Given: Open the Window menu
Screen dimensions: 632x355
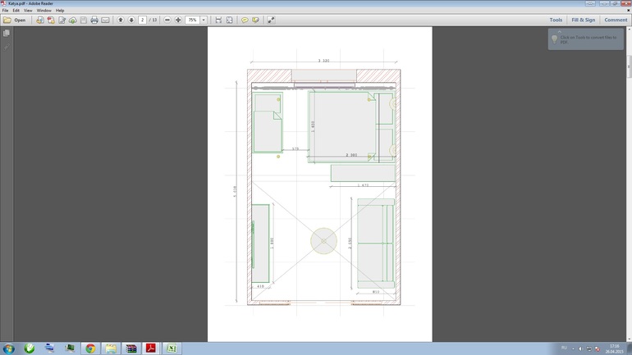Looking at the screenshot, I should (44, 11).
